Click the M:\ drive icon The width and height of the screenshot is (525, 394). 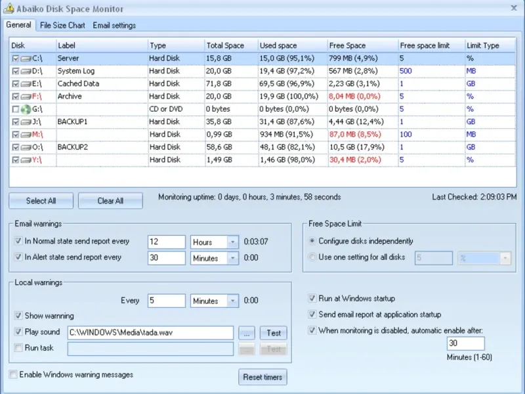26,135
